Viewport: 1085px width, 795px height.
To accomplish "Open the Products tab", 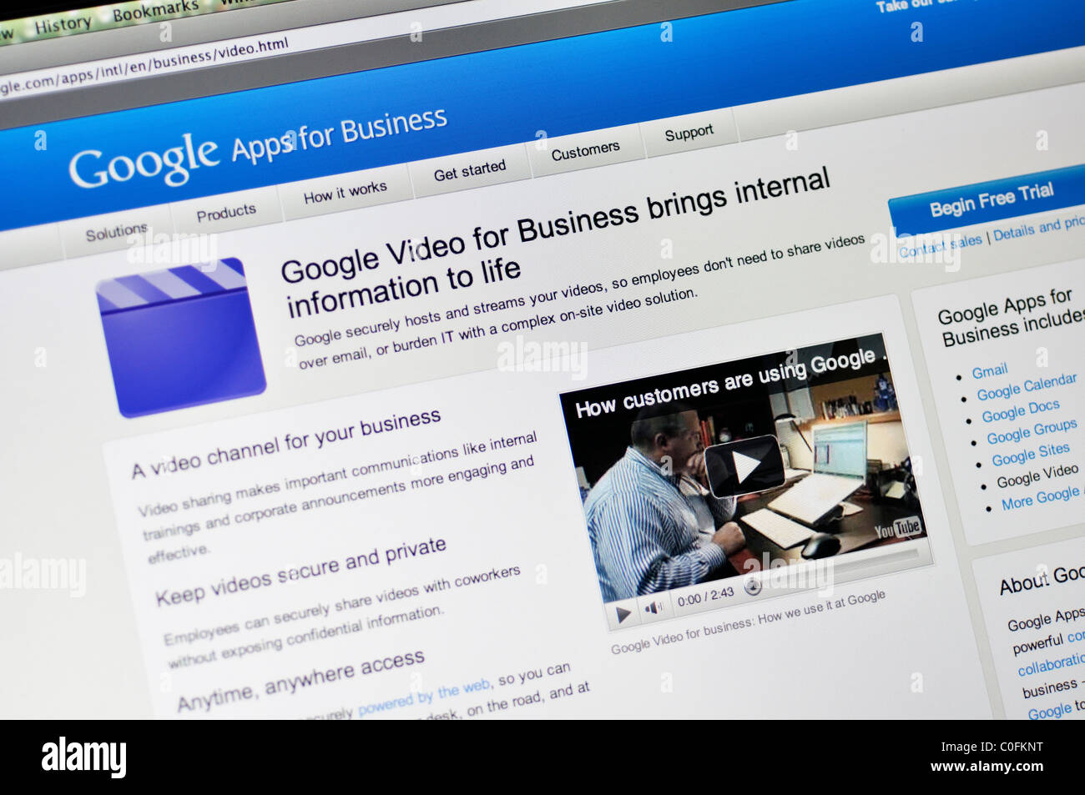I will pos(226,213).
